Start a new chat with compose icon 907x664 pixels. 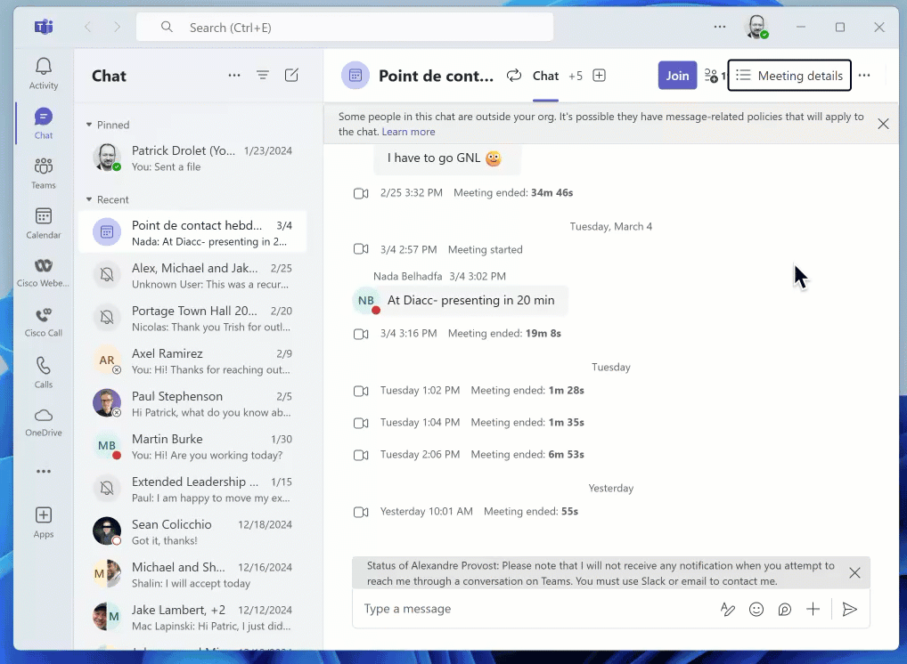point(291,76)
